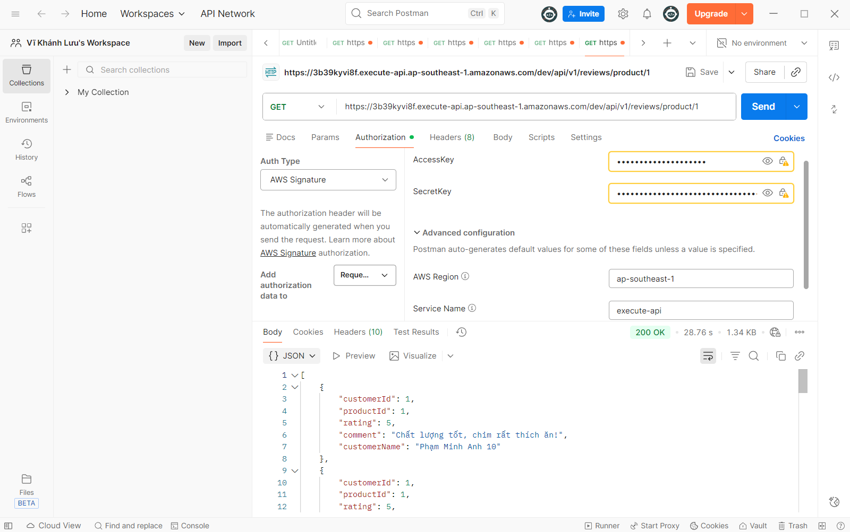The image size is (850, 532).
Task: Expand My Collection in the sidebar
Action: (x=67, y=92)
